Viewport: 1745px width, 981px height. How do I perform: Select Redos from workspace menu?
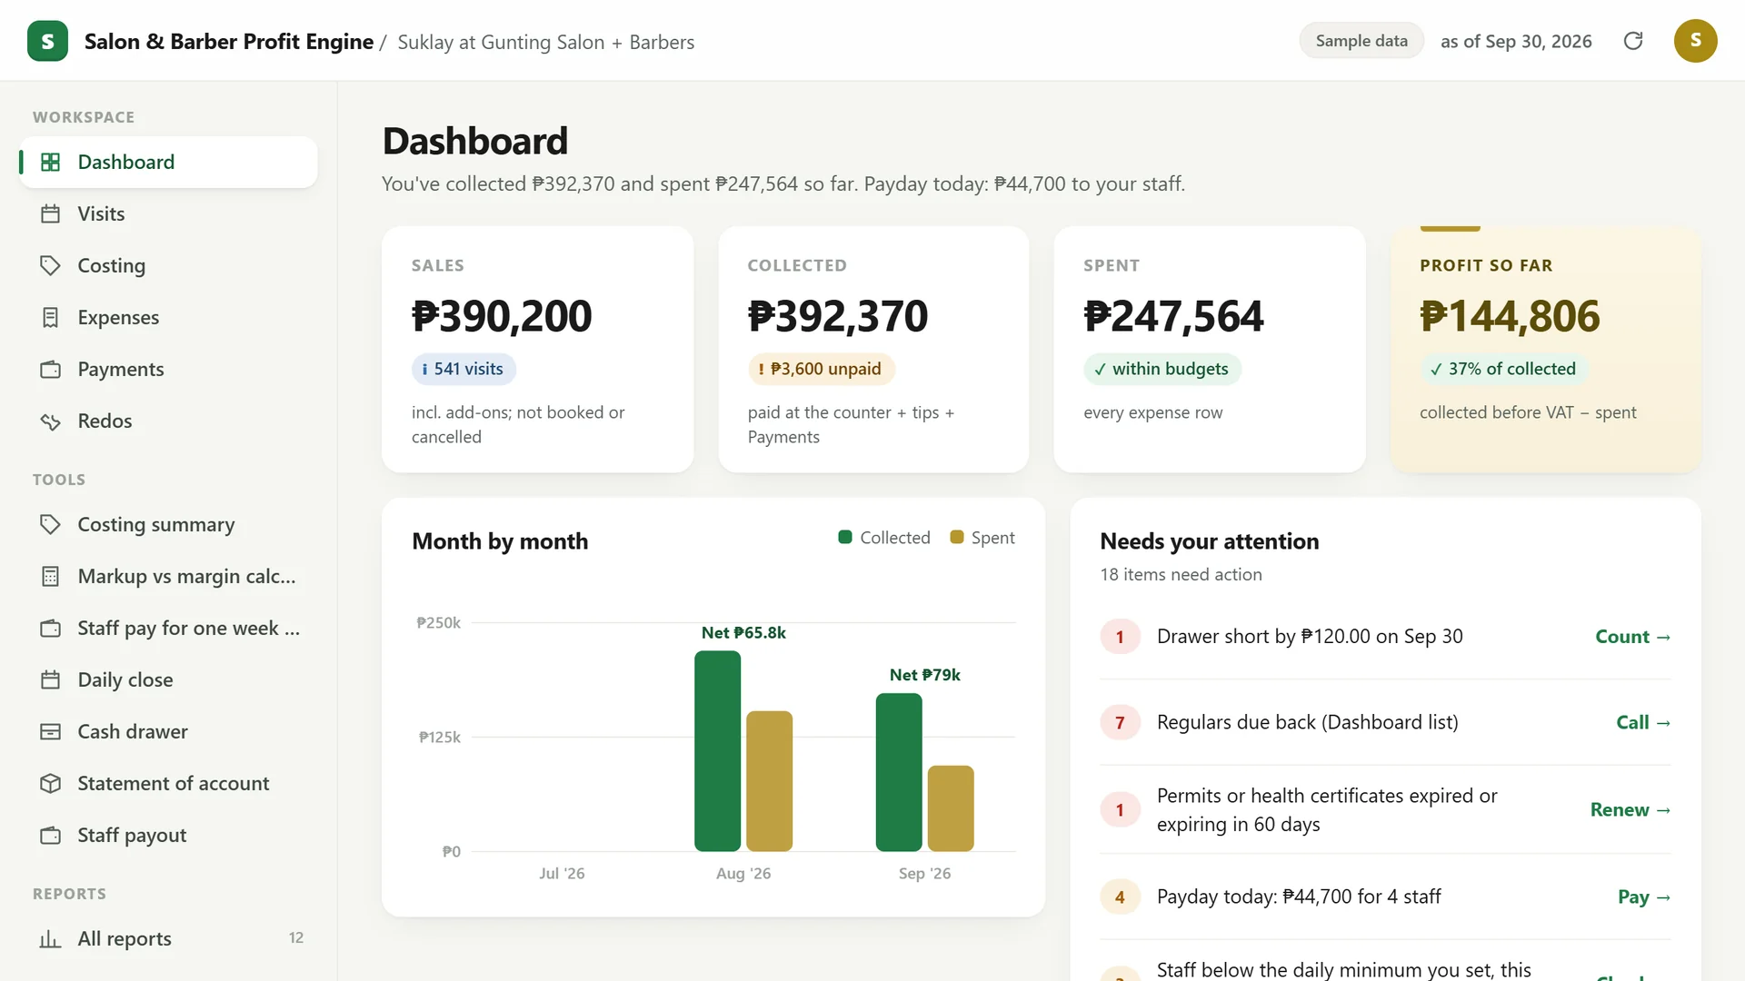[168, 421]
